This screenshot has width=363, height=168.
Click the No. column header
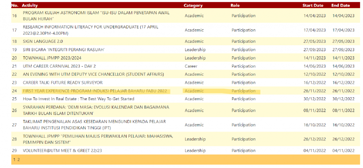[15, 5]
